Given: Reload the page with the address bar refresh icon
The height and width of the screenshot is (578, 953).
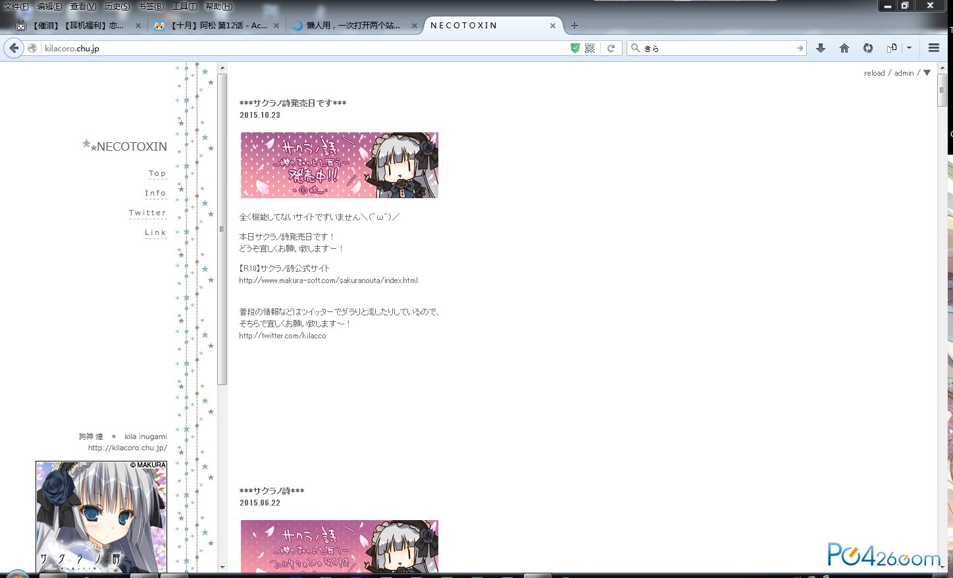Looking at the screenshot, I should (611, 48).
